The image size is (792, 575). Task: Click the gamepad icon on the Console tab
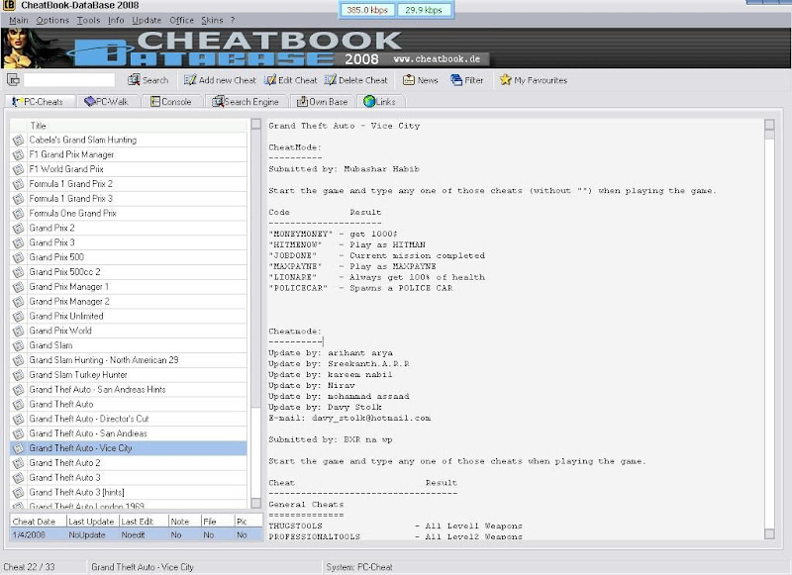tap(155, 100)
